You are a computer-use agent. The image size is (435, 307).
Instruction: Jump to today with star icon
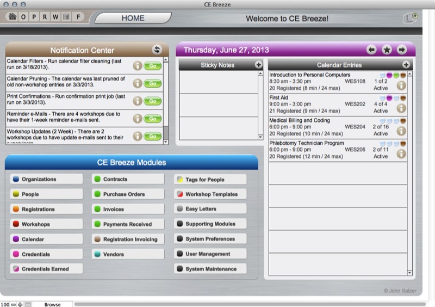387,50
